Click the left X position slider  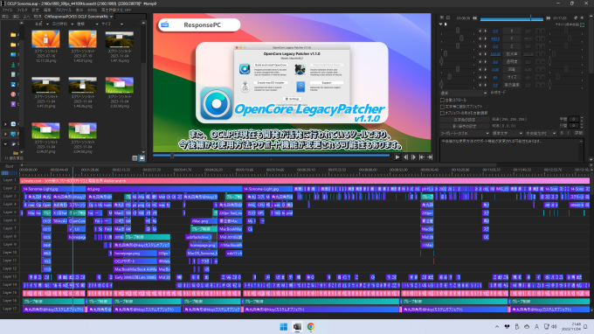click(x=458, y=31)
